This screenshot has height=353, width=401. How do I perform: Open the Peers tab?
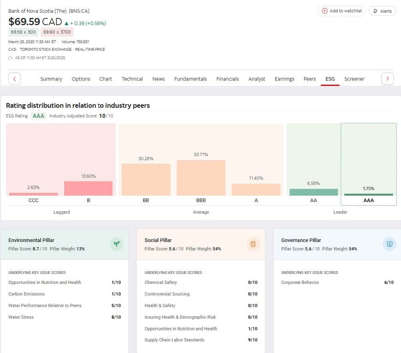310,79
